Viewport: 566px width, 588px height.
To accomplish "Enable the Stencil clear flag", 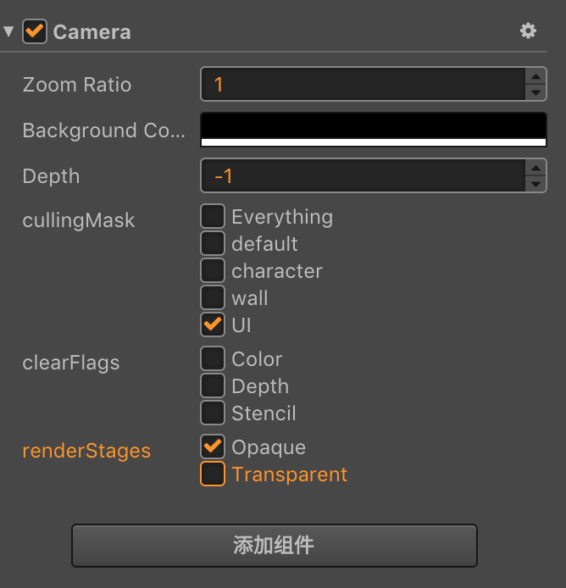I will tap(213, 413).
